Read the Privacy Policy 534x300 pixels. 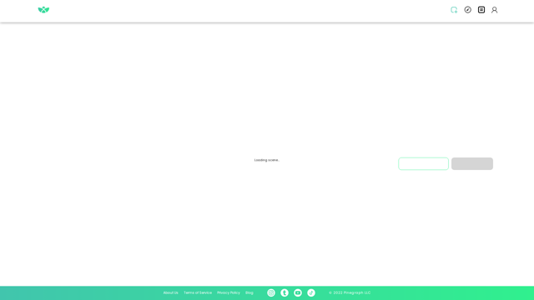click(x=229, y=292)
